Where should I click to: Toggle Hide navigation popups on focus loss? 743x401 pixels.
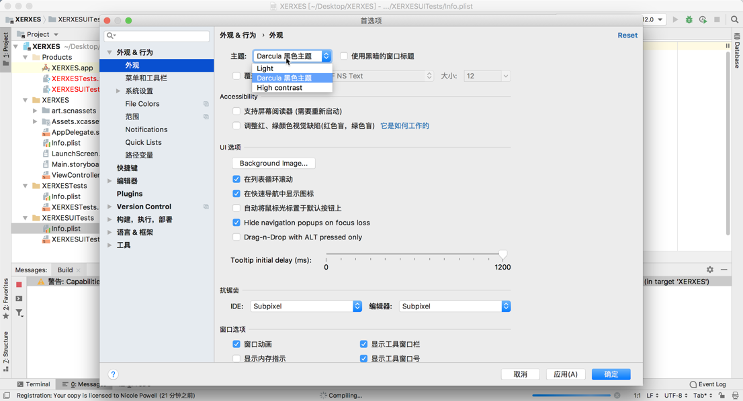[236, 222]
